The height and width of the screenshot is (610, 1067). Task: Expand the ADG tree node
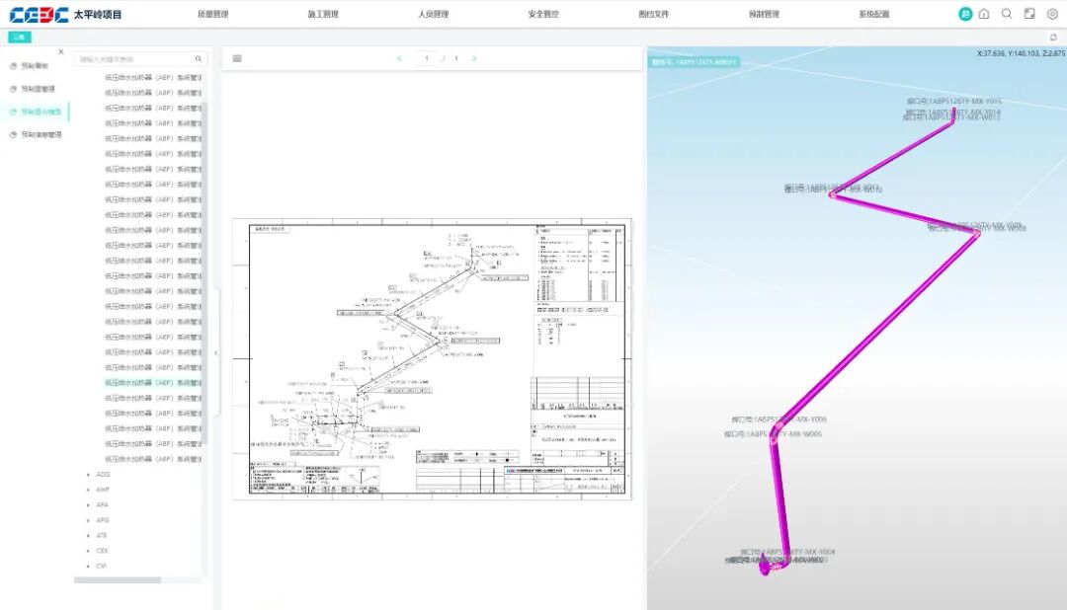point(90,475)
